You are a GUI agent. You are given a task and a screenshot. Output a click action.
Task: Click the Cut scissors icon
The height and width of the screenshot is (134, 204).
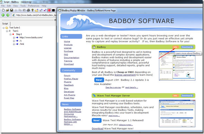point(16,10)
